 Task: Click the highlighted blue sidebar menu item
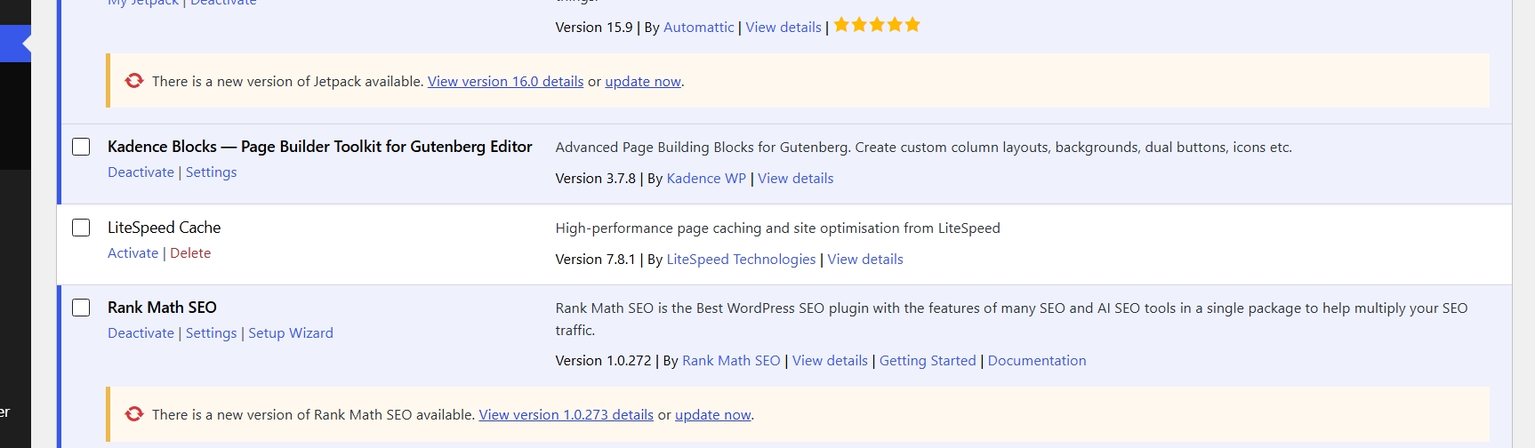pyautogui.click(x=15, y=44)
